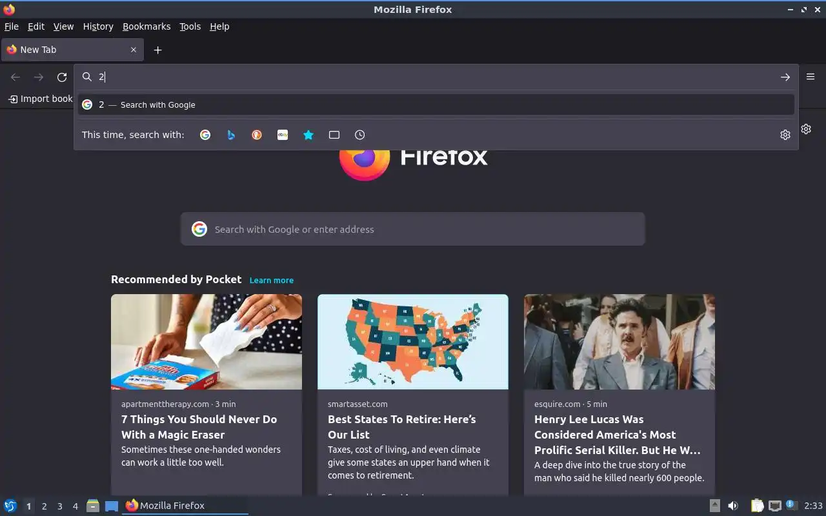Open the Bookmarks menu
Viewport: 826px width, 516px height.
[146, 26]
